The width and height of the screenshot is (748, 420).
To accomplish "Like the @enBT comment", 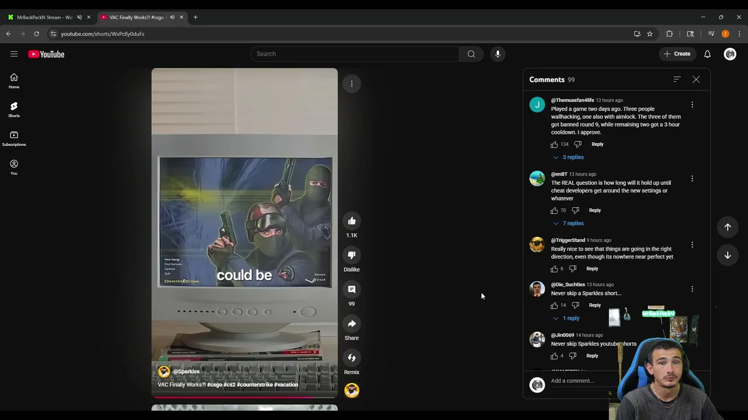I will [554, 210].
